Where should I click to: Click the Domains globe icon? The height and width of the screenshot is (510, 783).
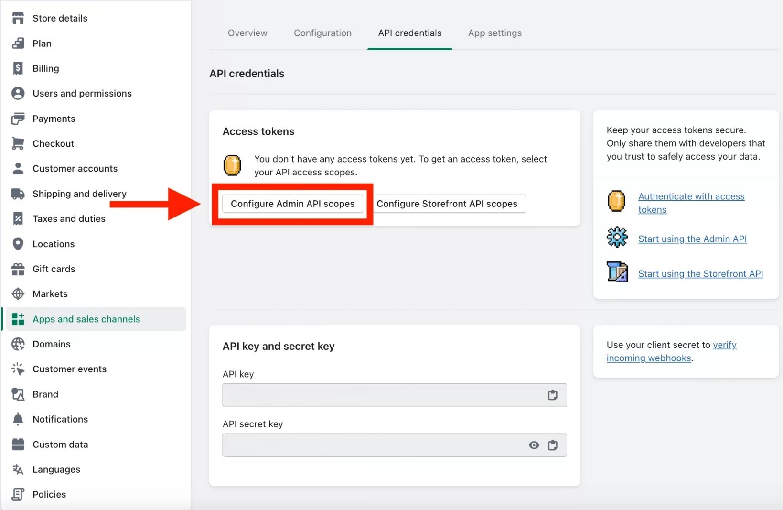click(x=18, y=344)
